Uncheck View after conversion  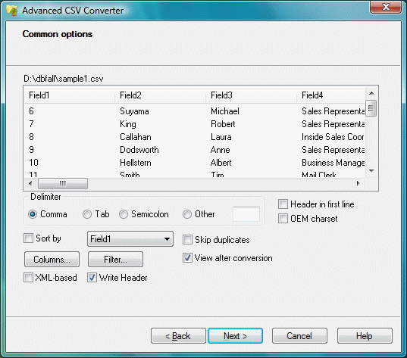coord(187,258)
